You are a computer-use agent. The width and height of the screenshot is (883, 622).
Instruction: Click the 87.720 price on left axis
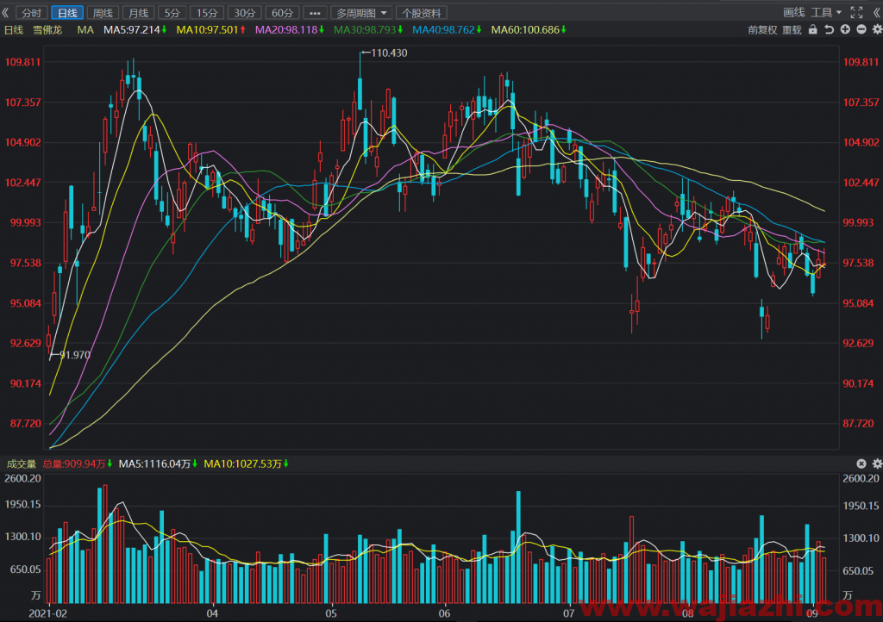pos(25,424)
